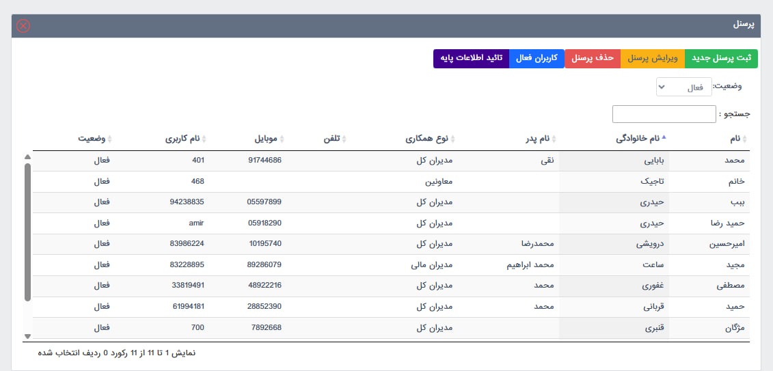The height and width of the screenshot is (371, 773).
Task: Click the table scrollbar up arrow
Action: coord(27,157)
